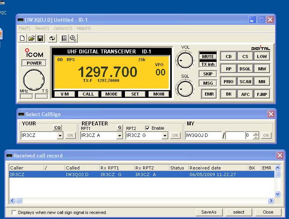Click the main tuning dial
Viewport: 289px width, 219px height.
[34, 80]
